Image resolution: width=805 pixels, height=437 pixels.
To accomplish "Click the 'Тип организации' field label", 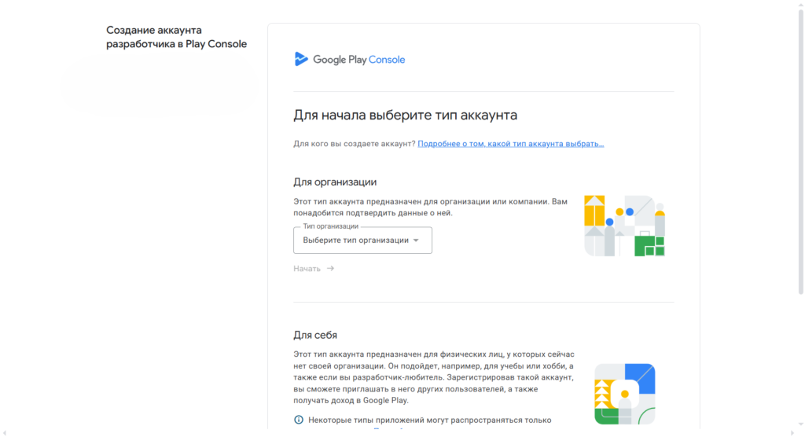I will tap(331, 226).
